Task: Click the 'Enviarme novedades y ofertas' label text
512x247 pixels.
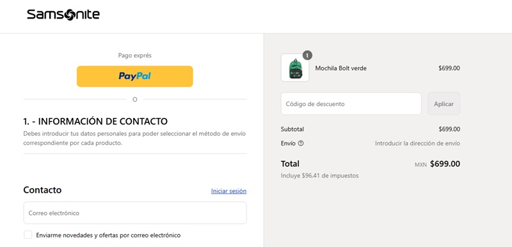Action: pyautogui.click(x=108, y=235)
